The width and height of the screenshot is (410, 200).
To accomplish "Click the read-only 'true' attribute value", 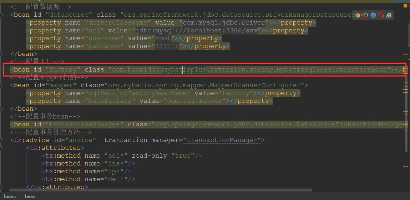I will (183, 156).
